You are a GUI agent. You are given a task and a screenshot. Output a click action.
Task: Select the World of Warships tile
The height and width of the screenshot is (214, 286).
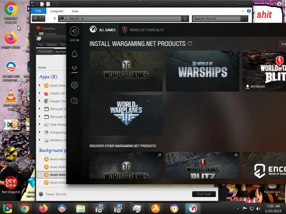(x=202, y=71)
